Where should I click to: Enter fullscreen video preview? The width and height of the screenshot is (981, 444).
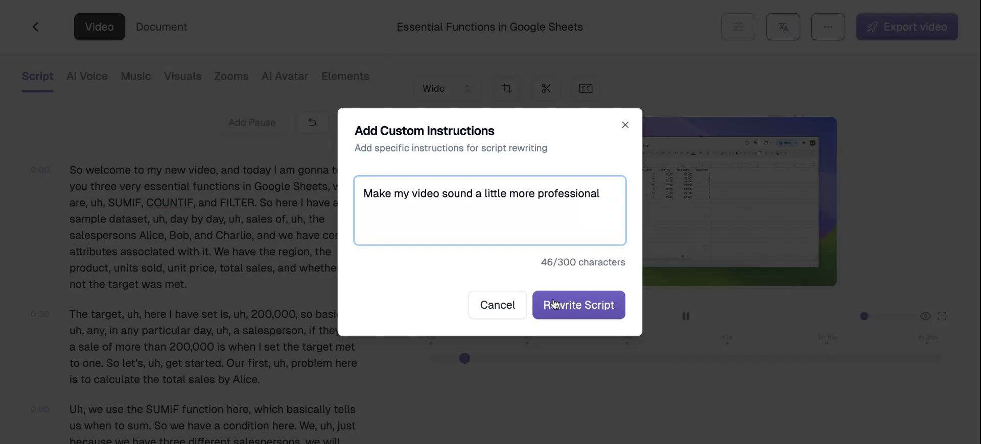pyautogui.click(x=942, y=316)
